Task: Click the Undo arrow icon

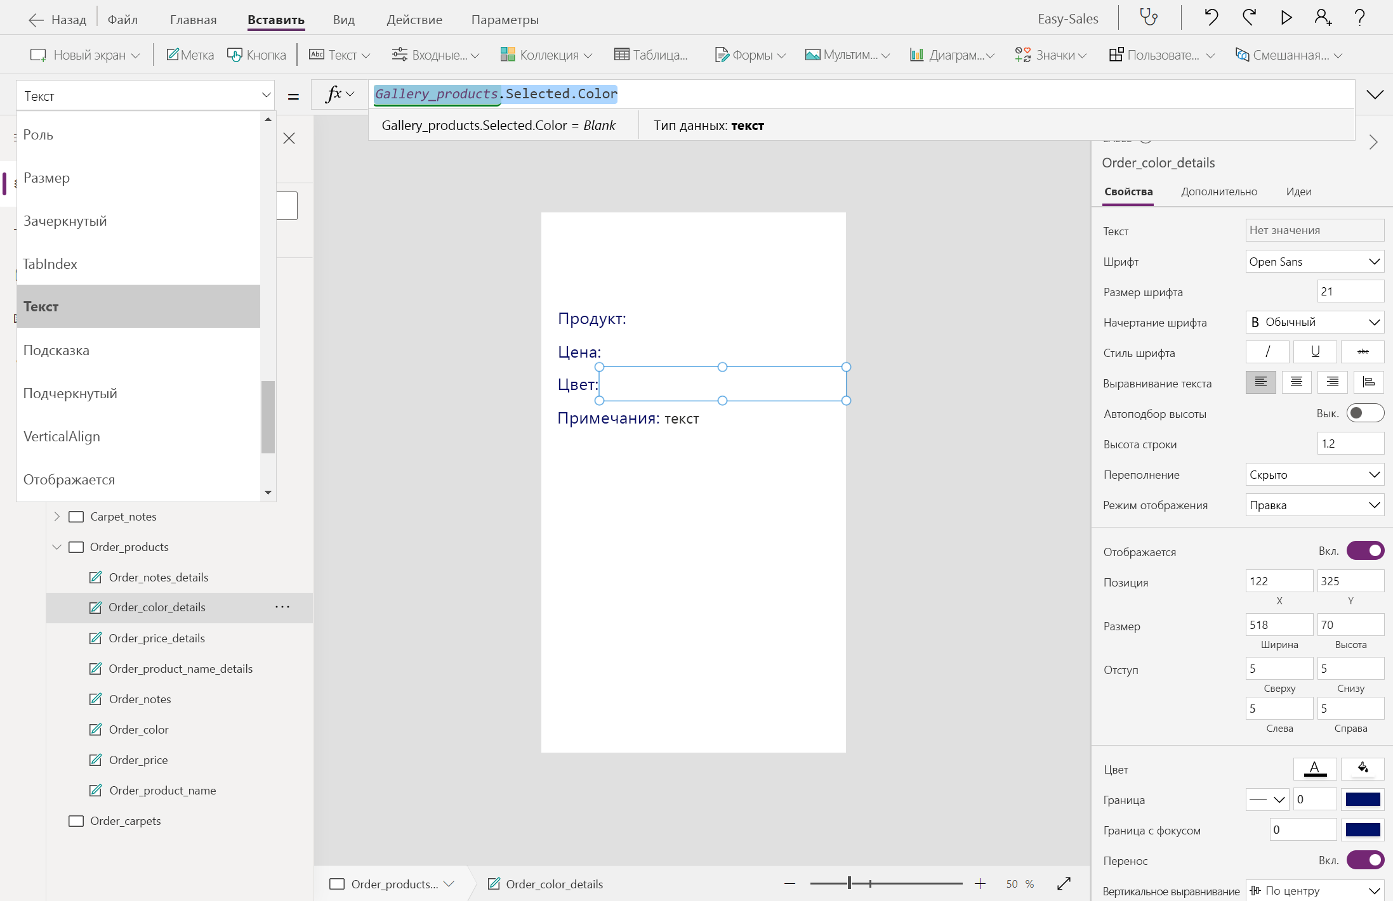Action: [1211, 17]
